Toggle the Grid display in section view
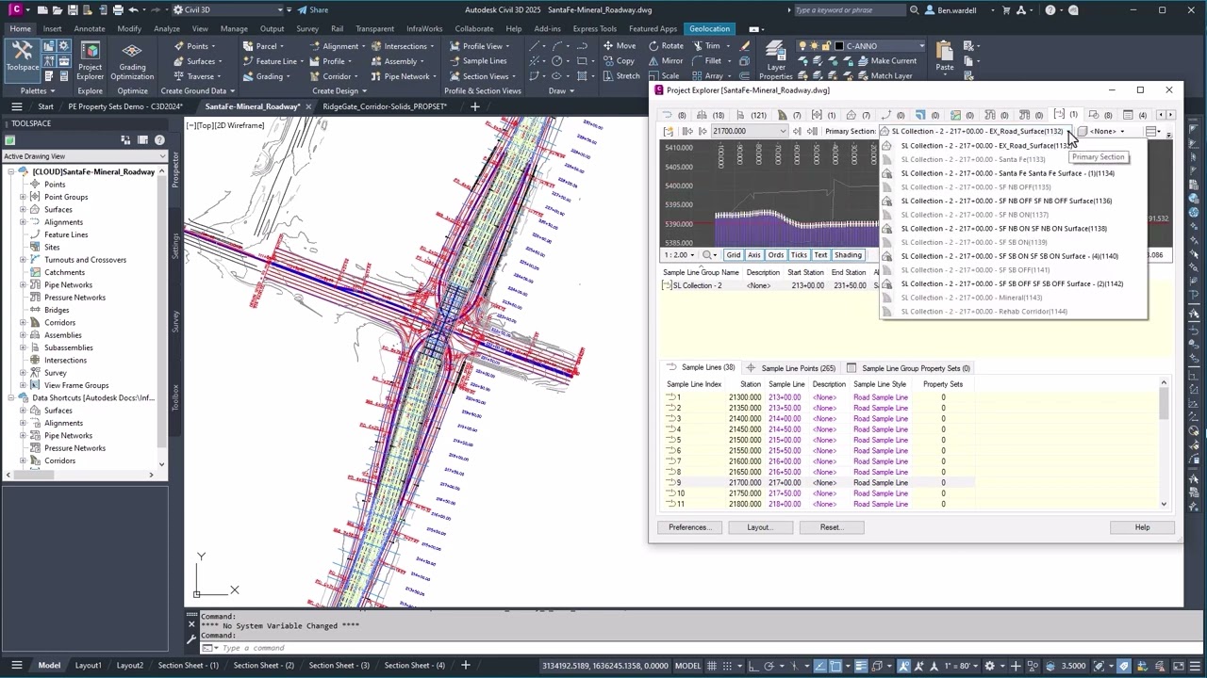The height and width of the screenshot is (678, 1207). click(733, 255)
